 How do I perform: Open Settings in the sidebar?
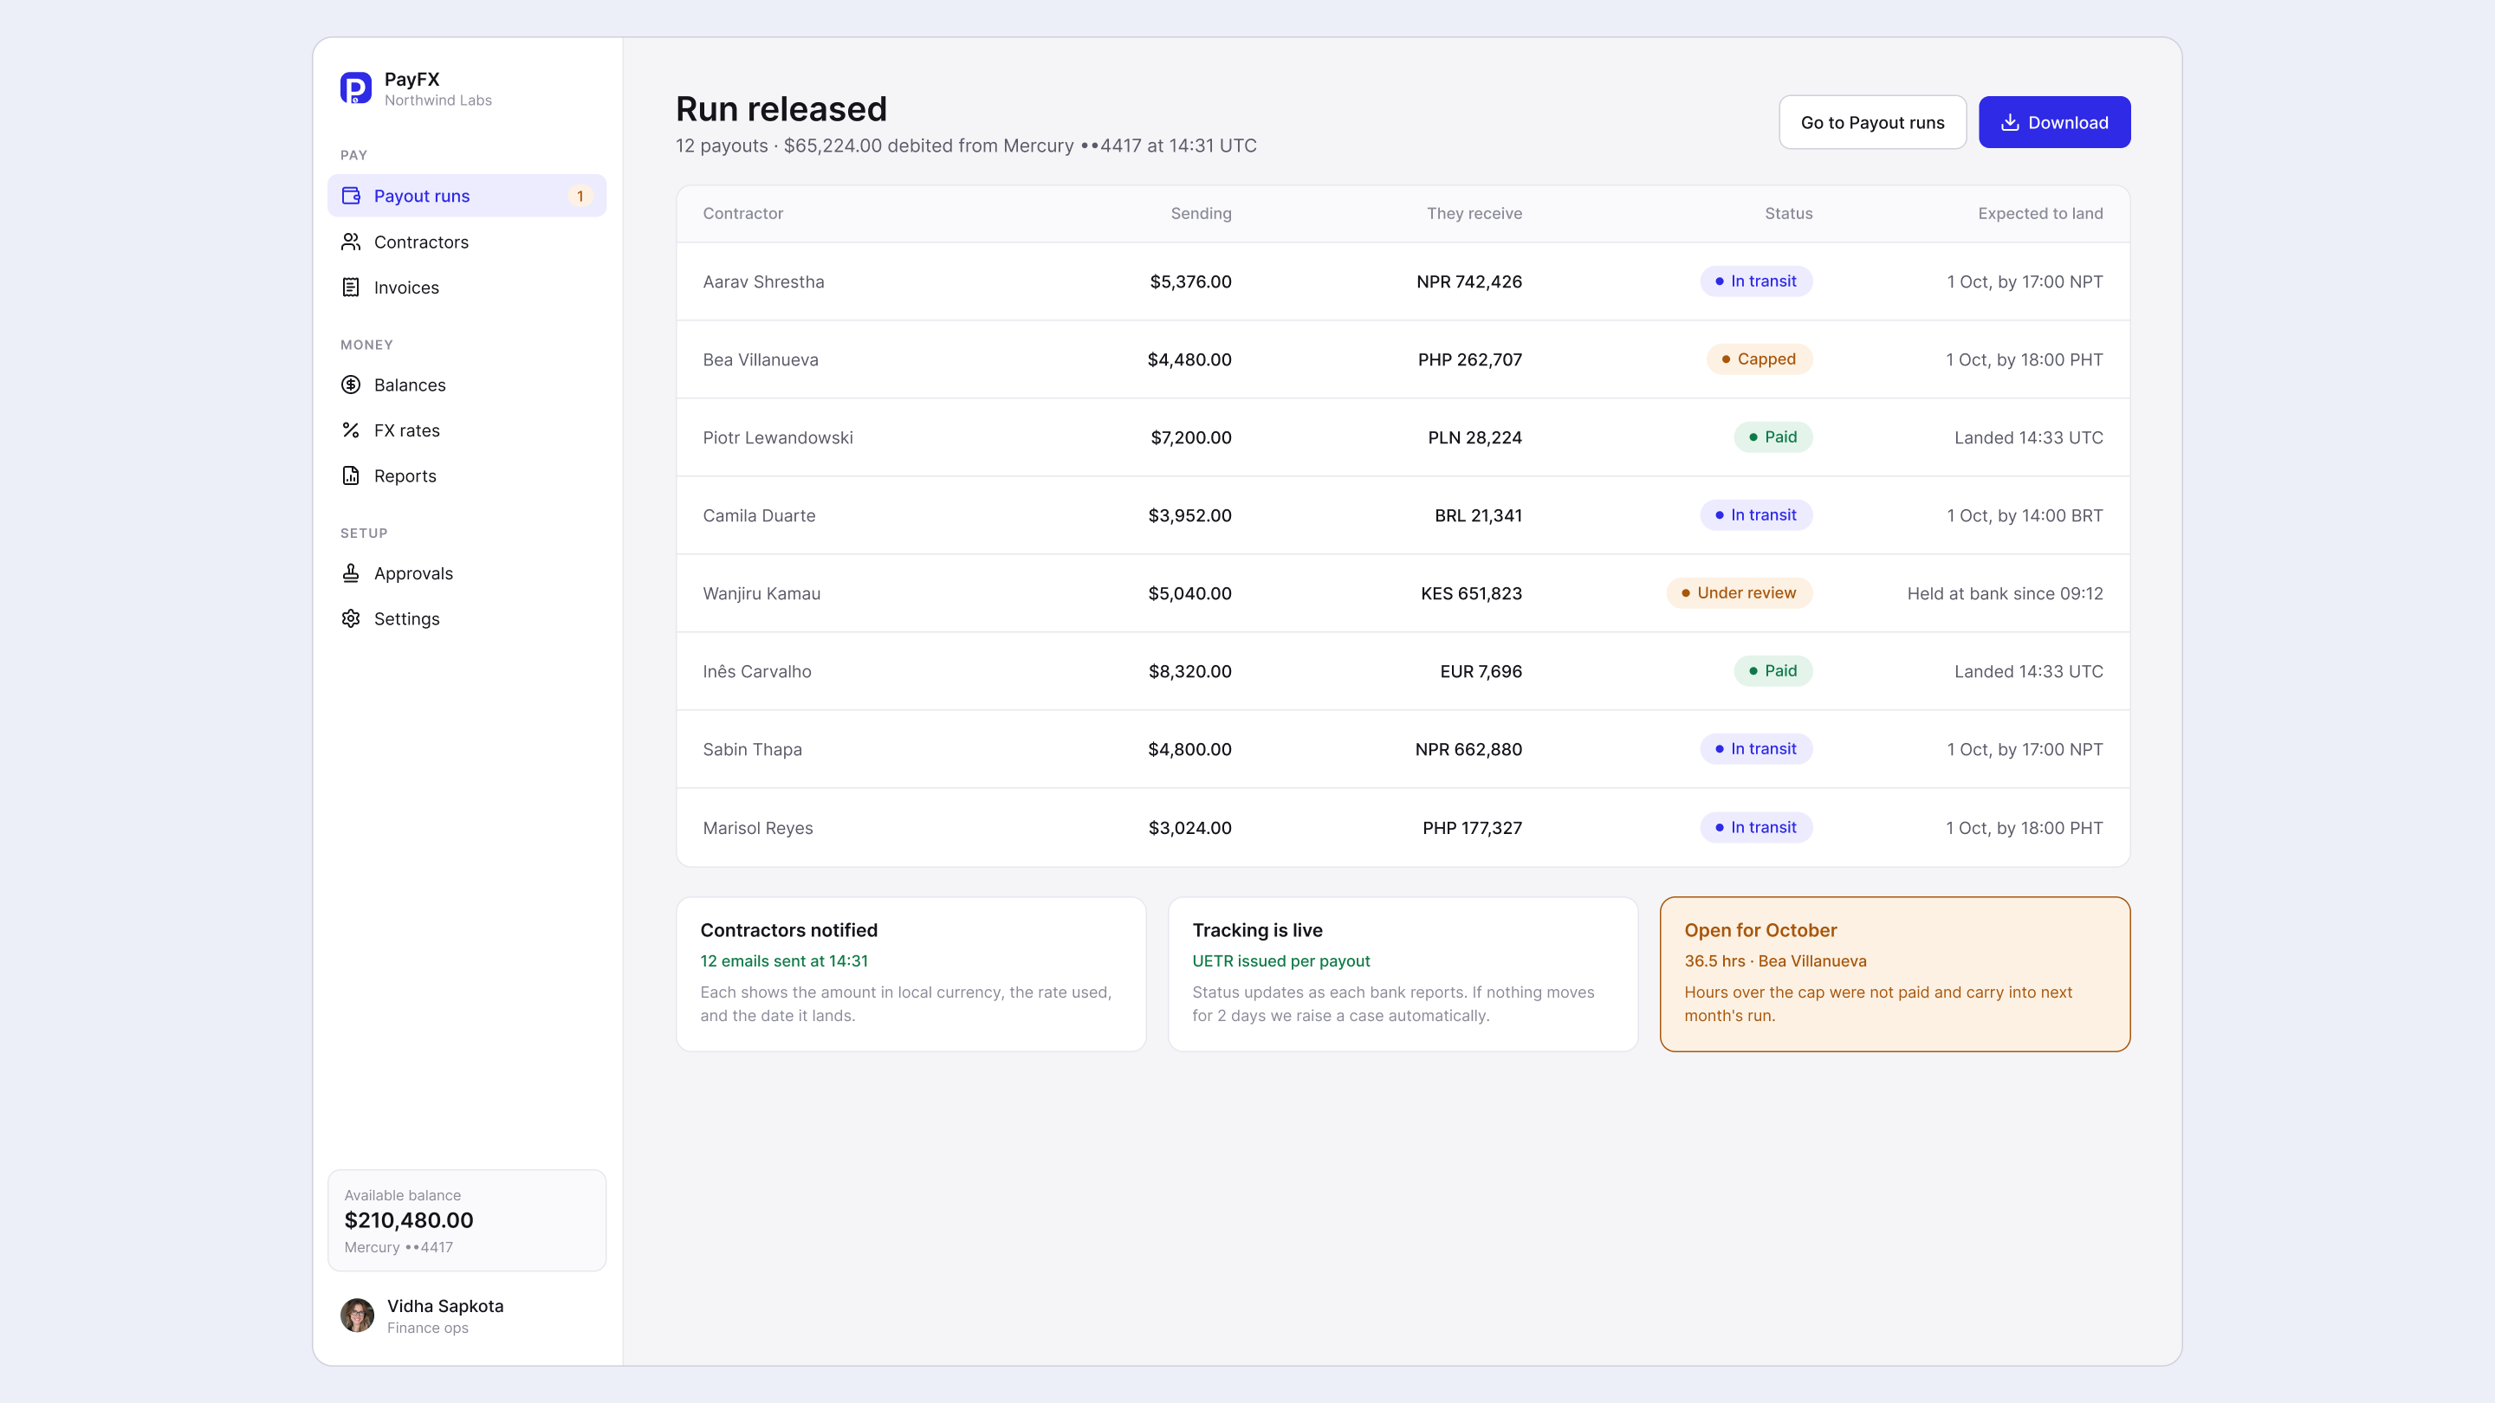[x=467, y=618]
